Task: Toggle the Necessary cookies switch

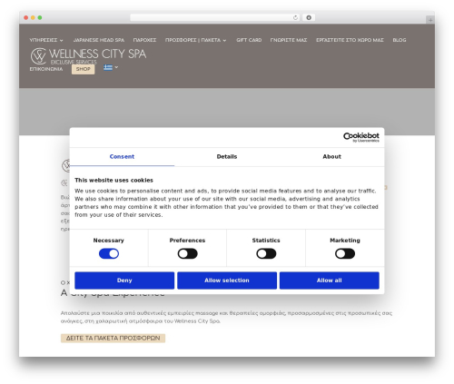Action: tap(109, 253)
